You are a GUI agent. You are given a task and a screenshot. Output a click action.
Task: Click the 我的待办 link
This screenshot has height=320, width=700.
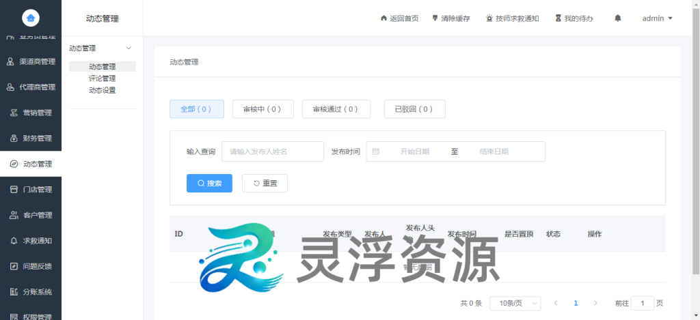578,18
